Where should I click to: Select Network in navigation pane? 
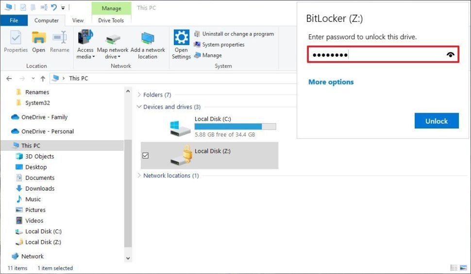point(32,256)
